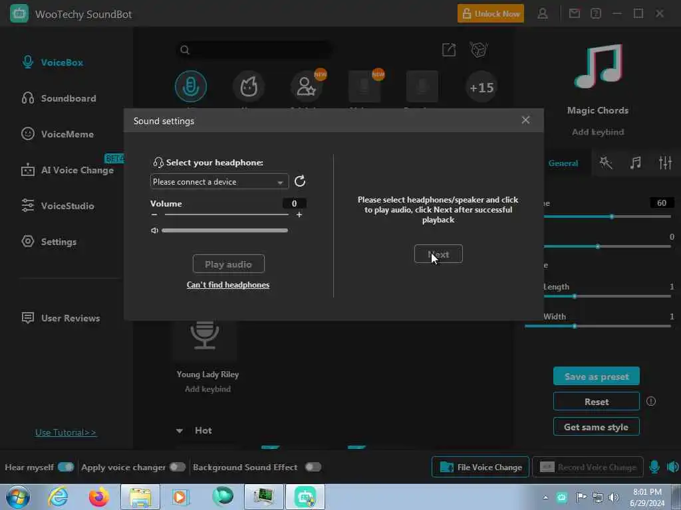Open the system tray volume icon
Viewport: 681px width, 510px height.
click(614, 497)
